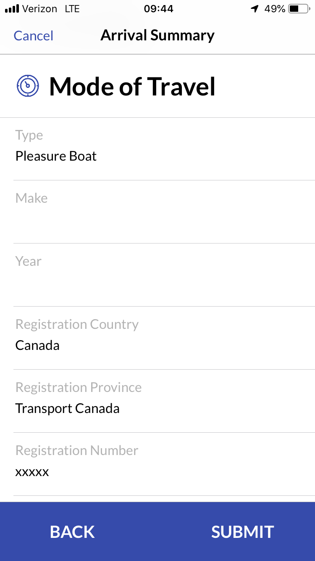This screenshot has height=561, width=315.
Task: Open Registration Province field showing Transport Canada
Action: 164,402
